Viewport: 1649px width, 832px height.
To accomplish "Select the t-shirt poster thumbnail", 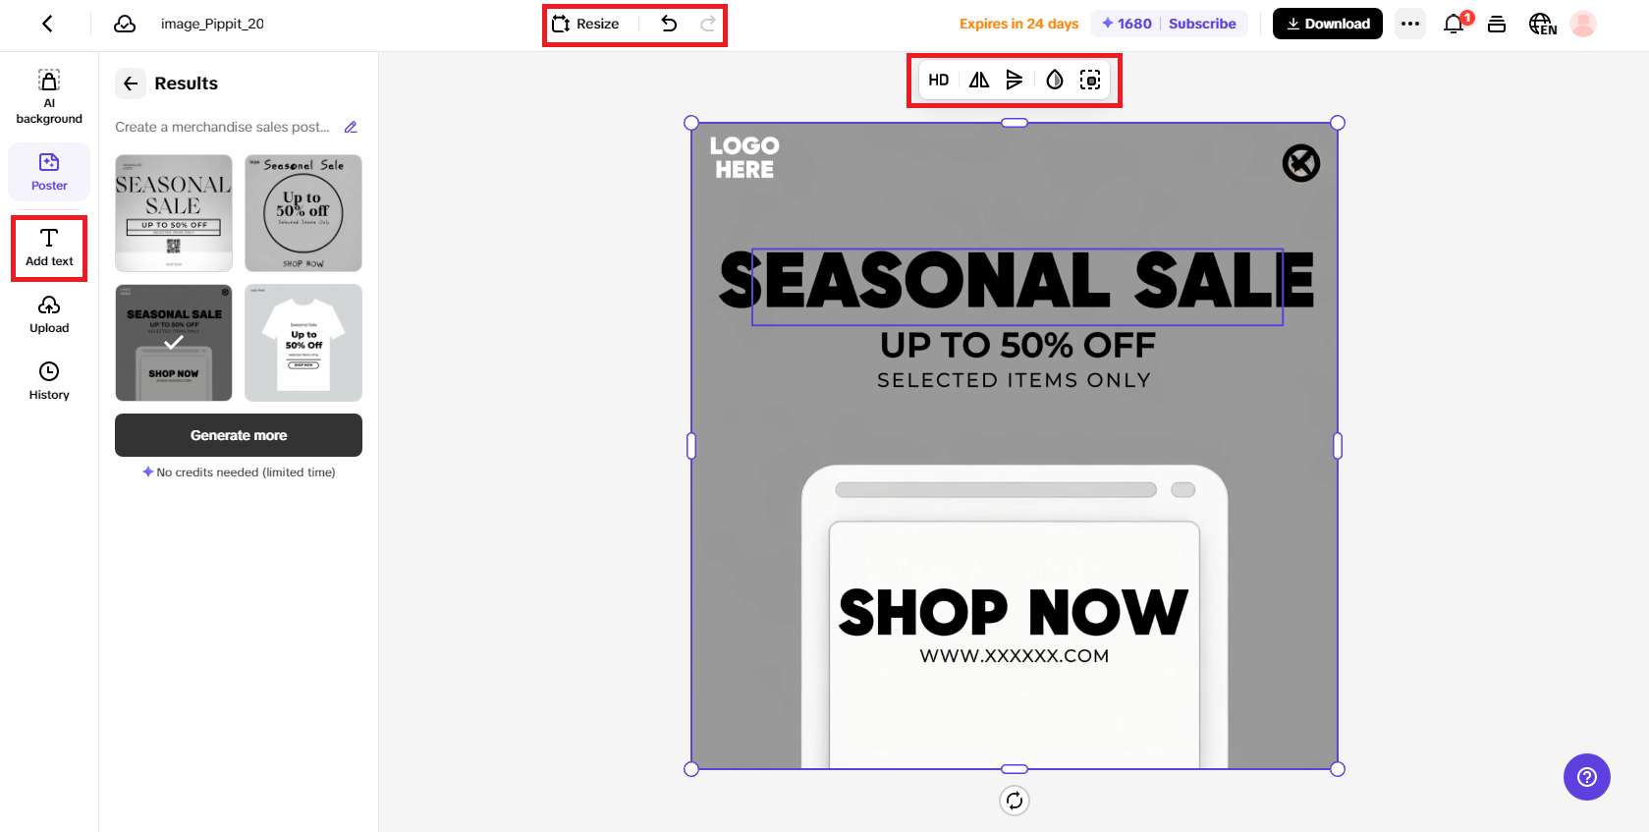I will (303, 343).
